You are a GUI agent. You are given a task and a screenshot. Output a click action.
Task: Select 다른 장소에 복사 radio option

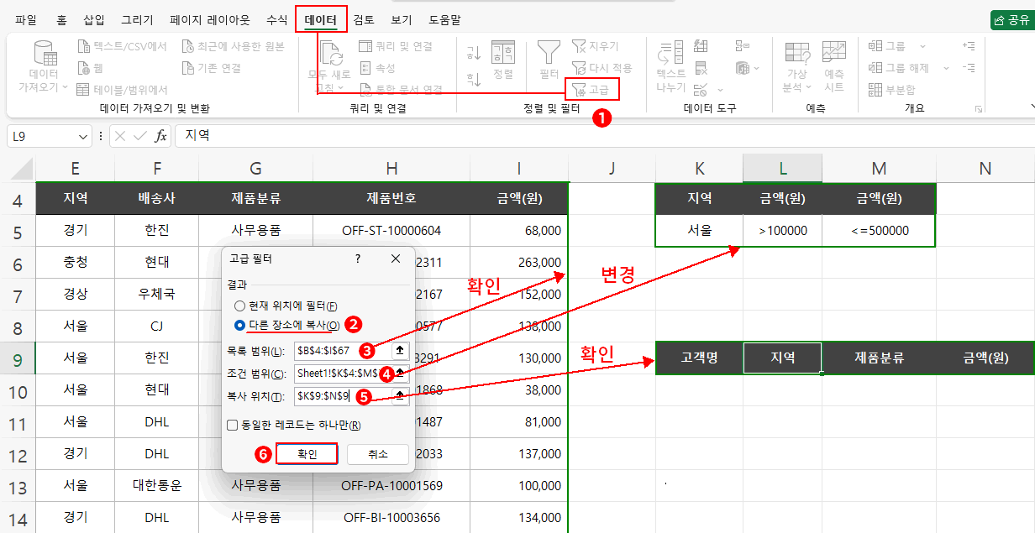(x=240, y=325)
